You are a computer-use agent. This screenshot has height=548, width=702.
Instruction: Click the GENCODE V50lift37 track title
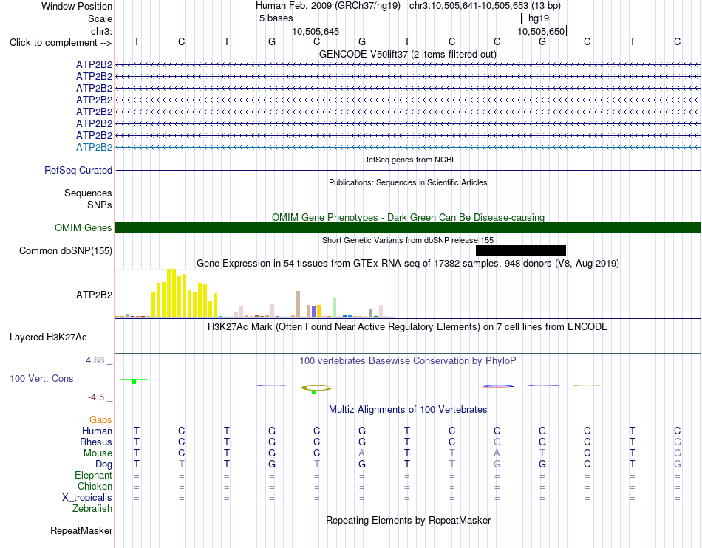point(408,54)
